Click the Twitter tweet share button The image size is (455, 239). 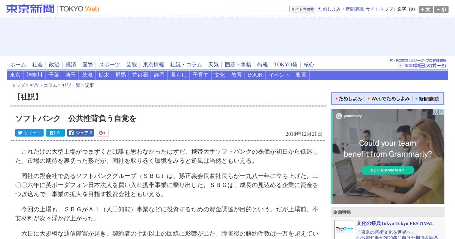[x=29, y=133]
